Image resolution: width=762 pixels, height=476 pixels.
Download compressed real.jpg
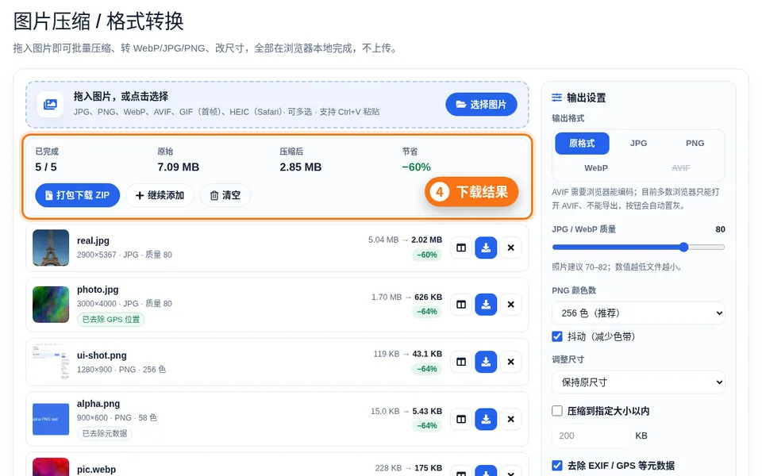[x=486, y=248]
